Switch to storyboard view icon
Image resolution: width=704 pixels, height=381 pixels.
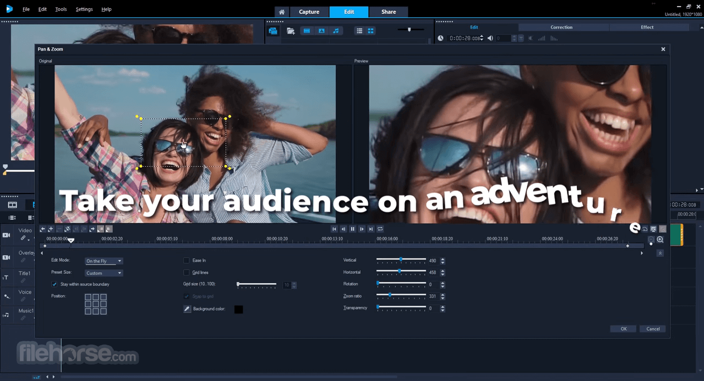pyautogui.click(x=12, y=205)
